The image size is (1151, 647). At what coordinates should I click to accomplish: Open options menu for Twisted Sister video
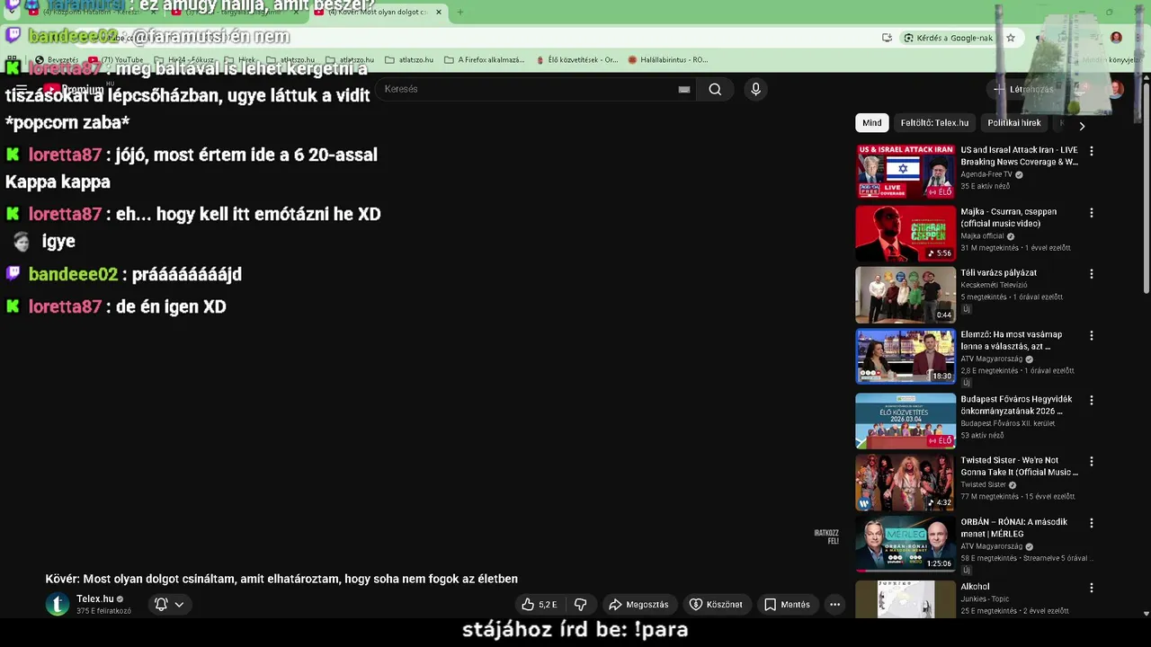(1092, 461)
